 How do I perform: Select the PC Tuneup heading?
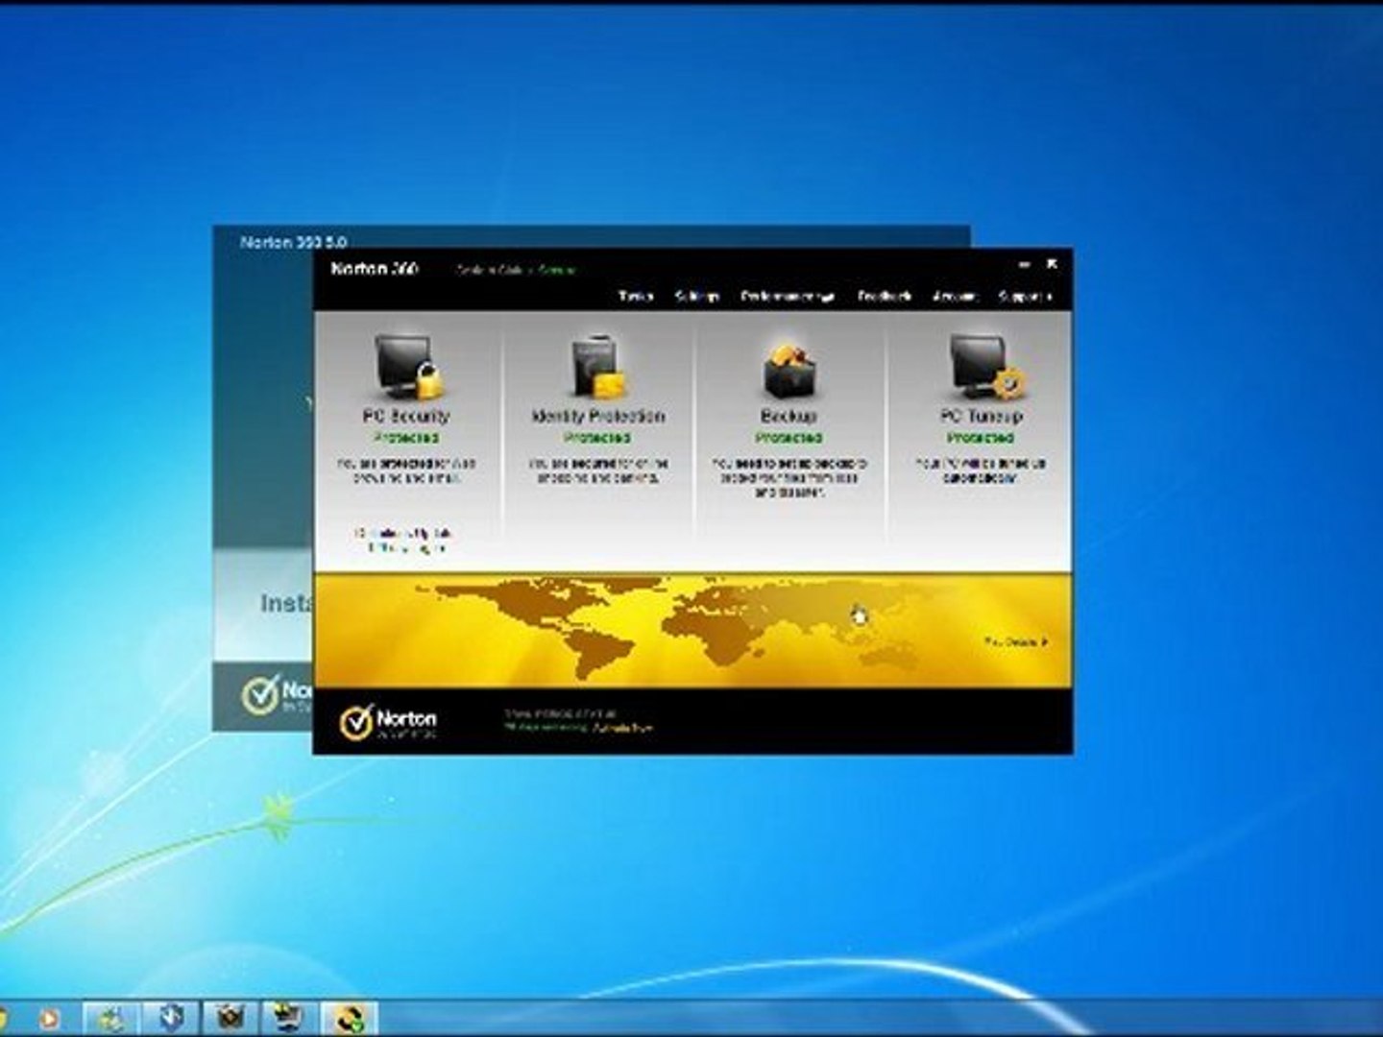981,416
